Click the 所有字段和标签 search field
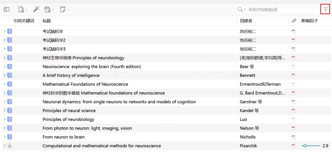 (x=283, y=9)
